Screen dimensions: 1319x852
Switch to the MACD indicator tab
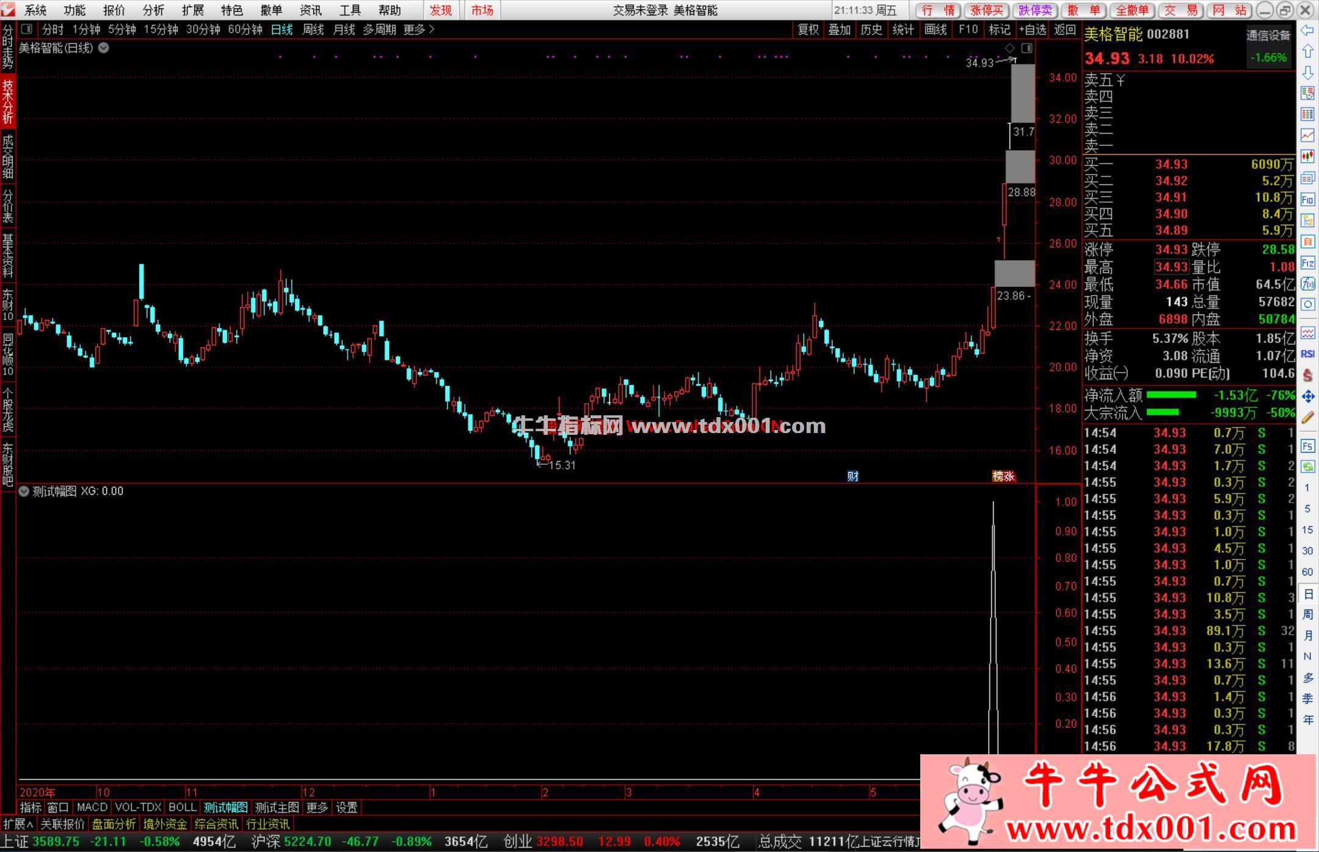tap(92, 807)
